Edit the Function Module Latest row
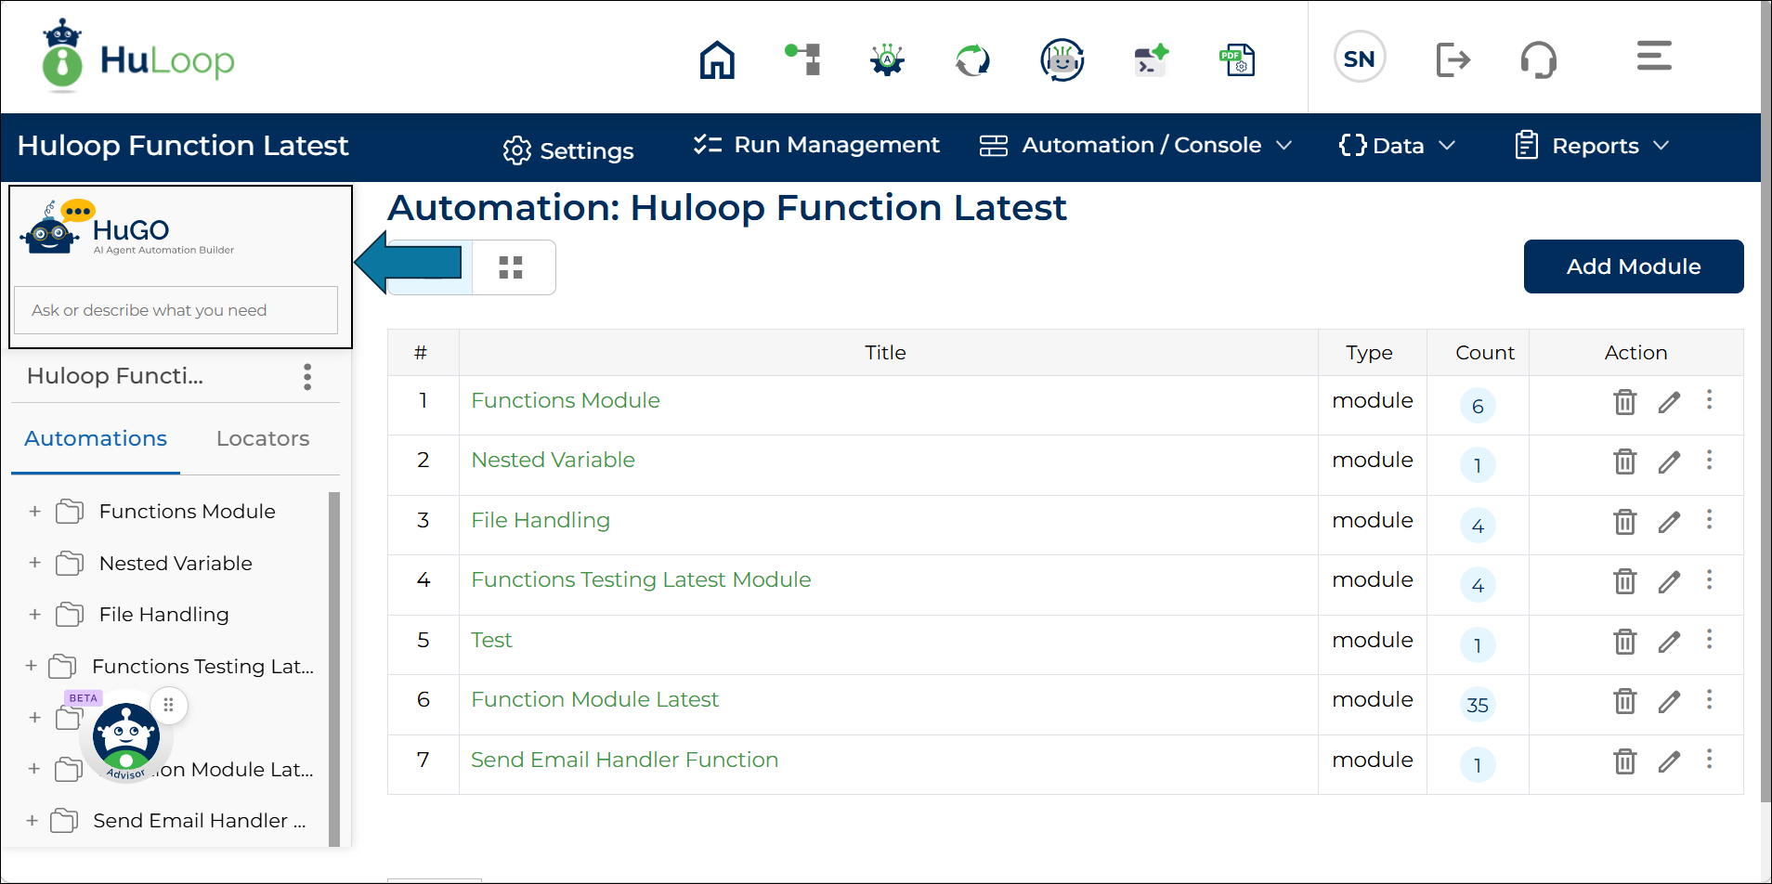 (1669, 701)
